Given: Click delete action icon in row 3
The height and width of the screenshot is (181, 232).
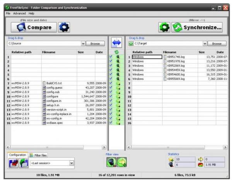Looking at the screenshot, I should [x=118, y=66].
